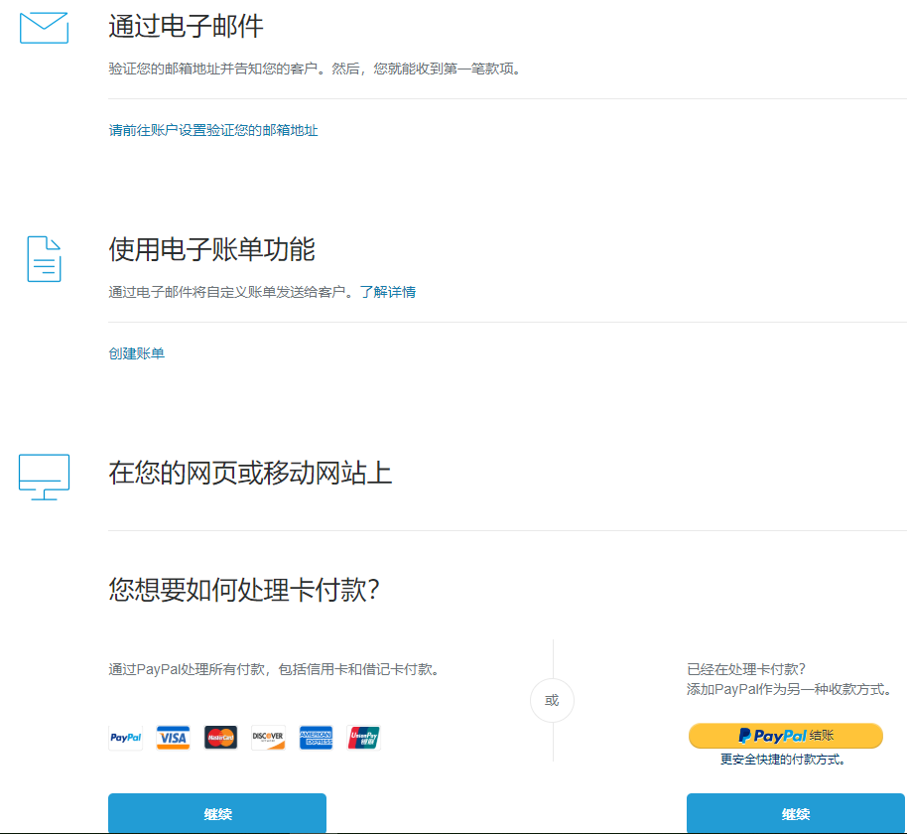Click the 创建账单 link

click(x=136, y=353)
